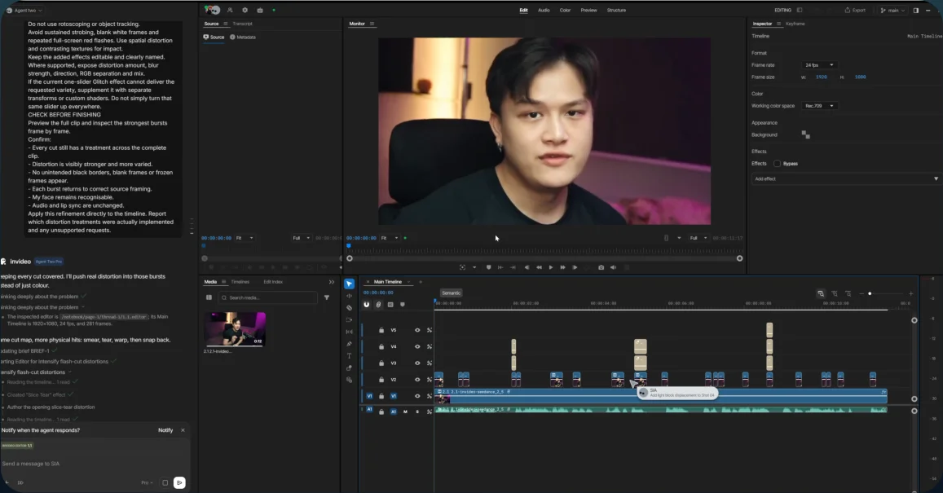Screen dimensions: 943x493
Task: Open monitor Full quality dropdown
Action: 698,238
